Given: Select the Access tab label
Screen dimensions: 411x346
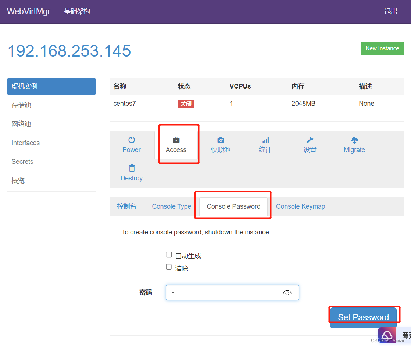Looking at the screenshot, I should [176, 150].
